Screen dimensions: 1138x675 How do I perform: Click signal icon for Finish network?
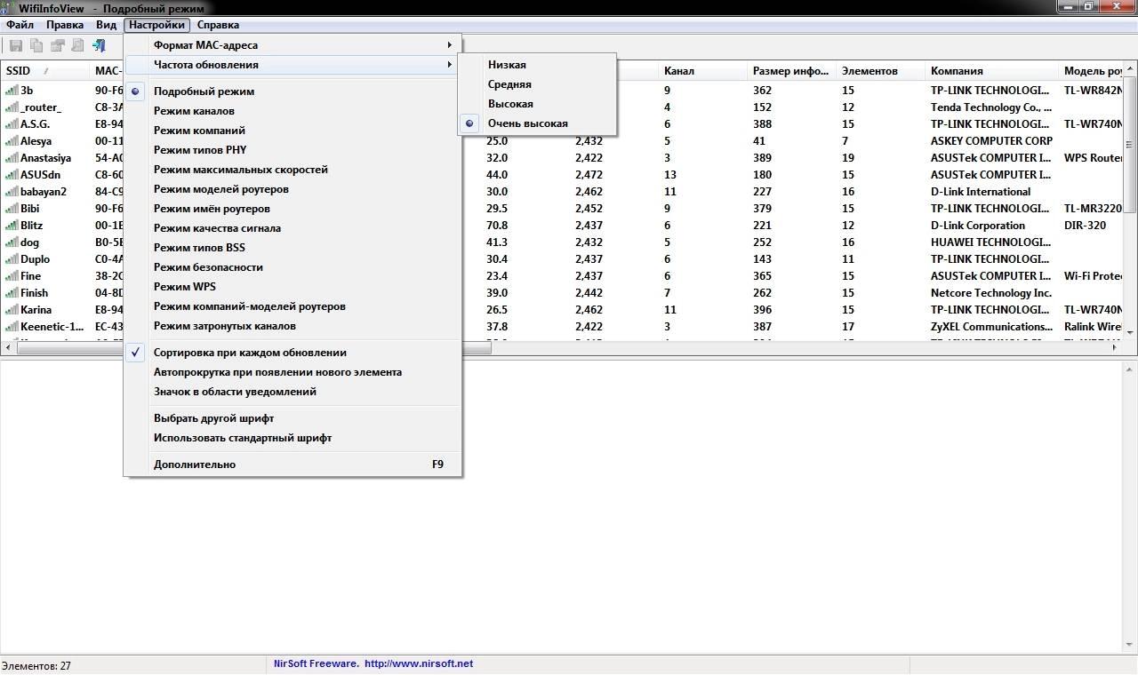pos(11,293)
